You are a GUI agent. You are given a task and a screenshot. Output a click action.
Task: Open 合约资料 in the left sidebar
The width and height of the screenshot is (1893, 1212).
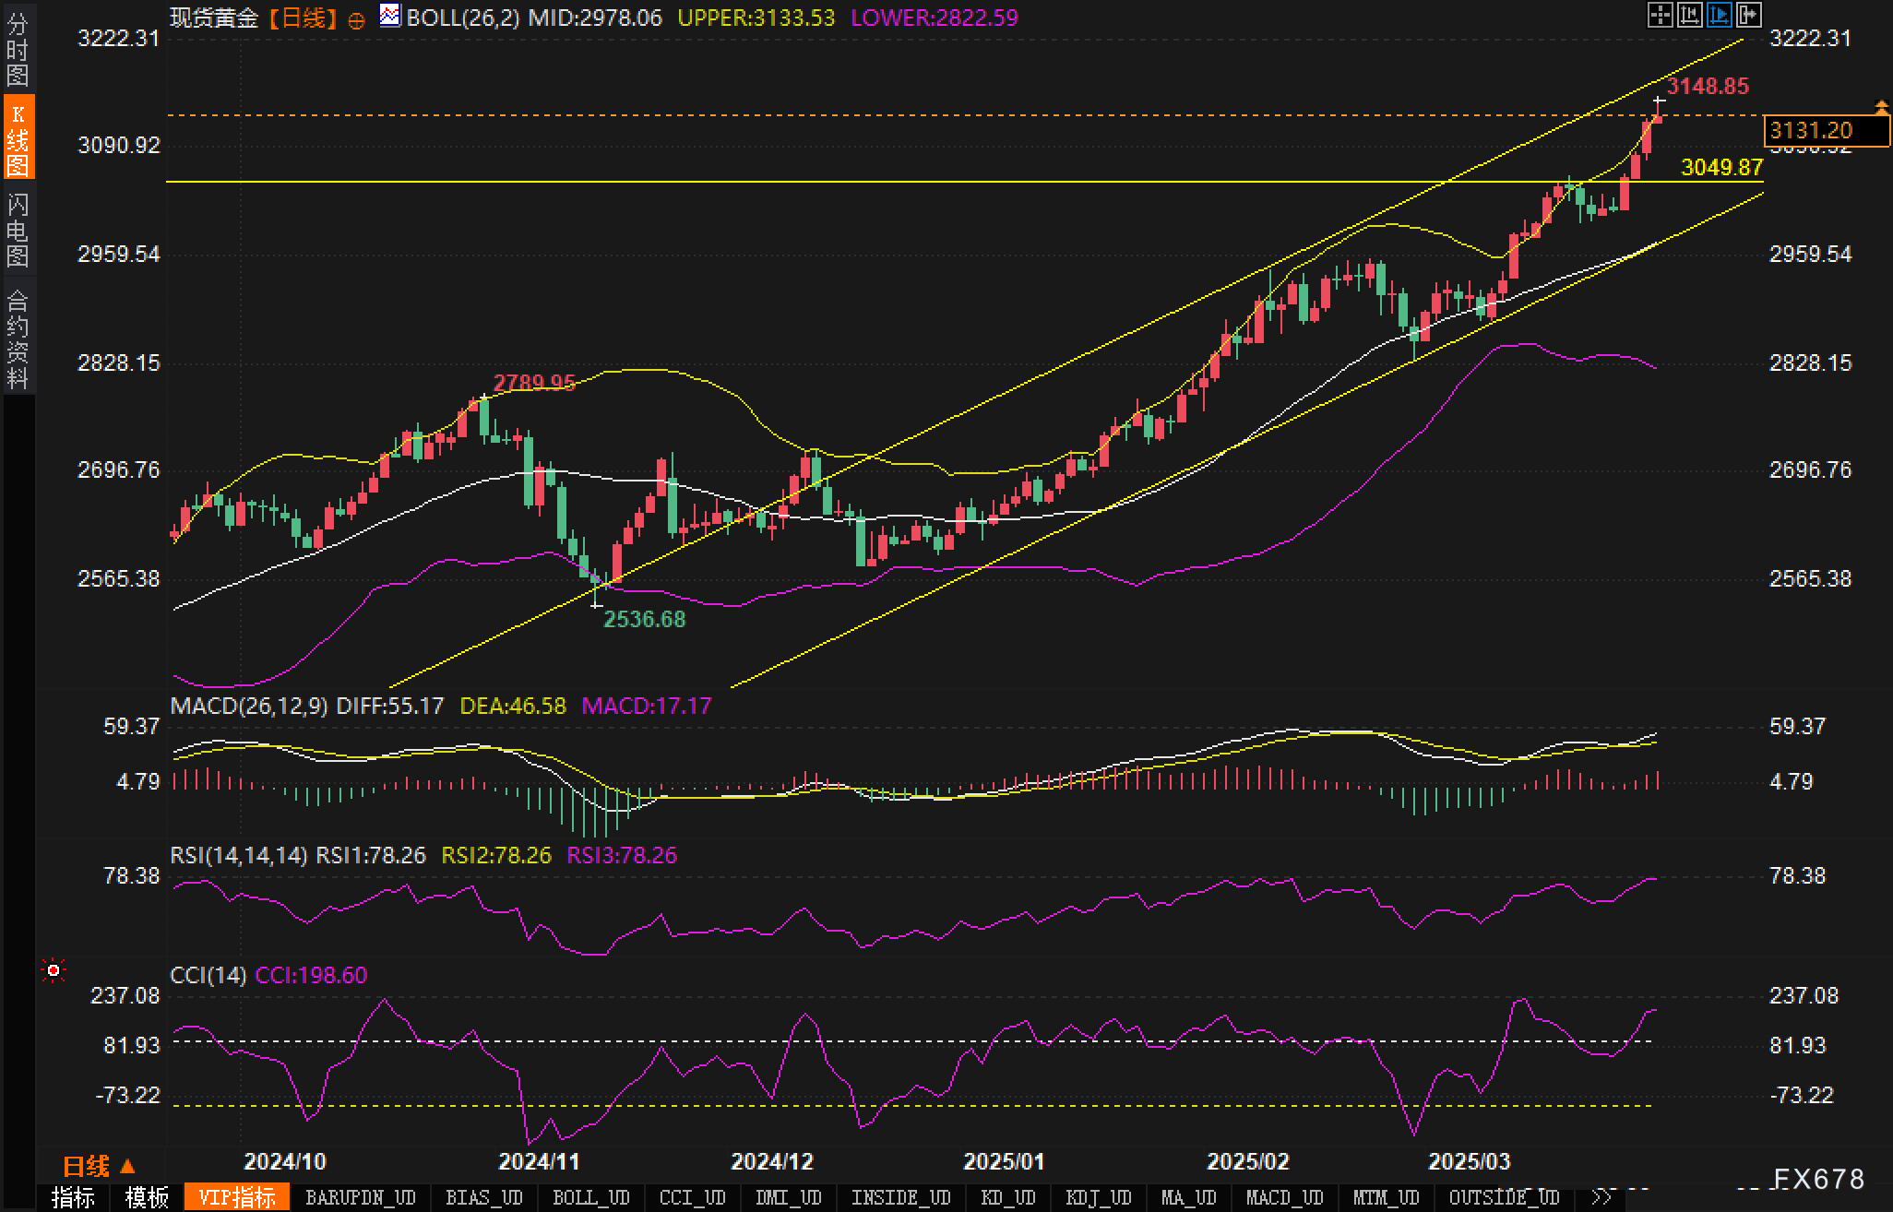pyautogui.click(x=18, y=339)
